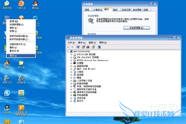Choose 打开(O) in the context menu

tap(21, 21)
